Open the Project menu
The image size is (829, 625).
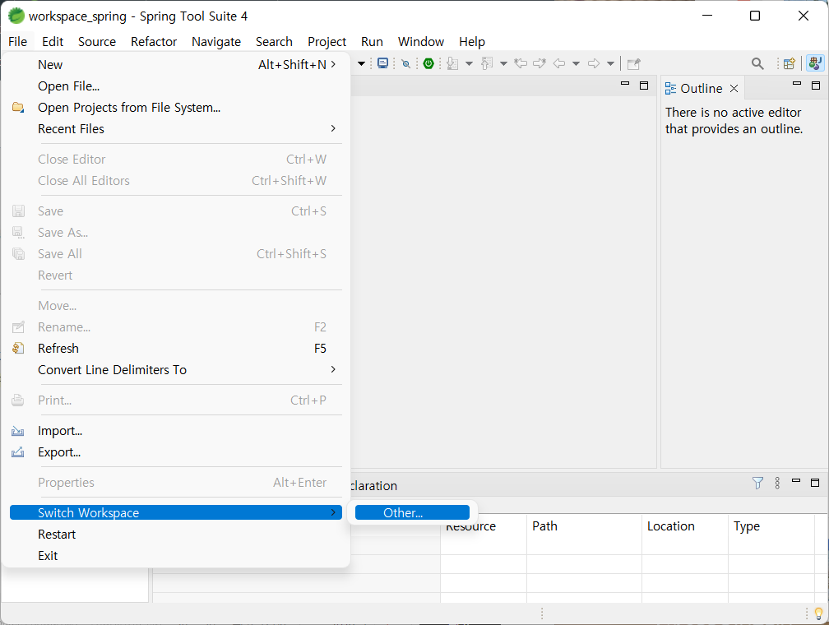click(x=327, y=41)
